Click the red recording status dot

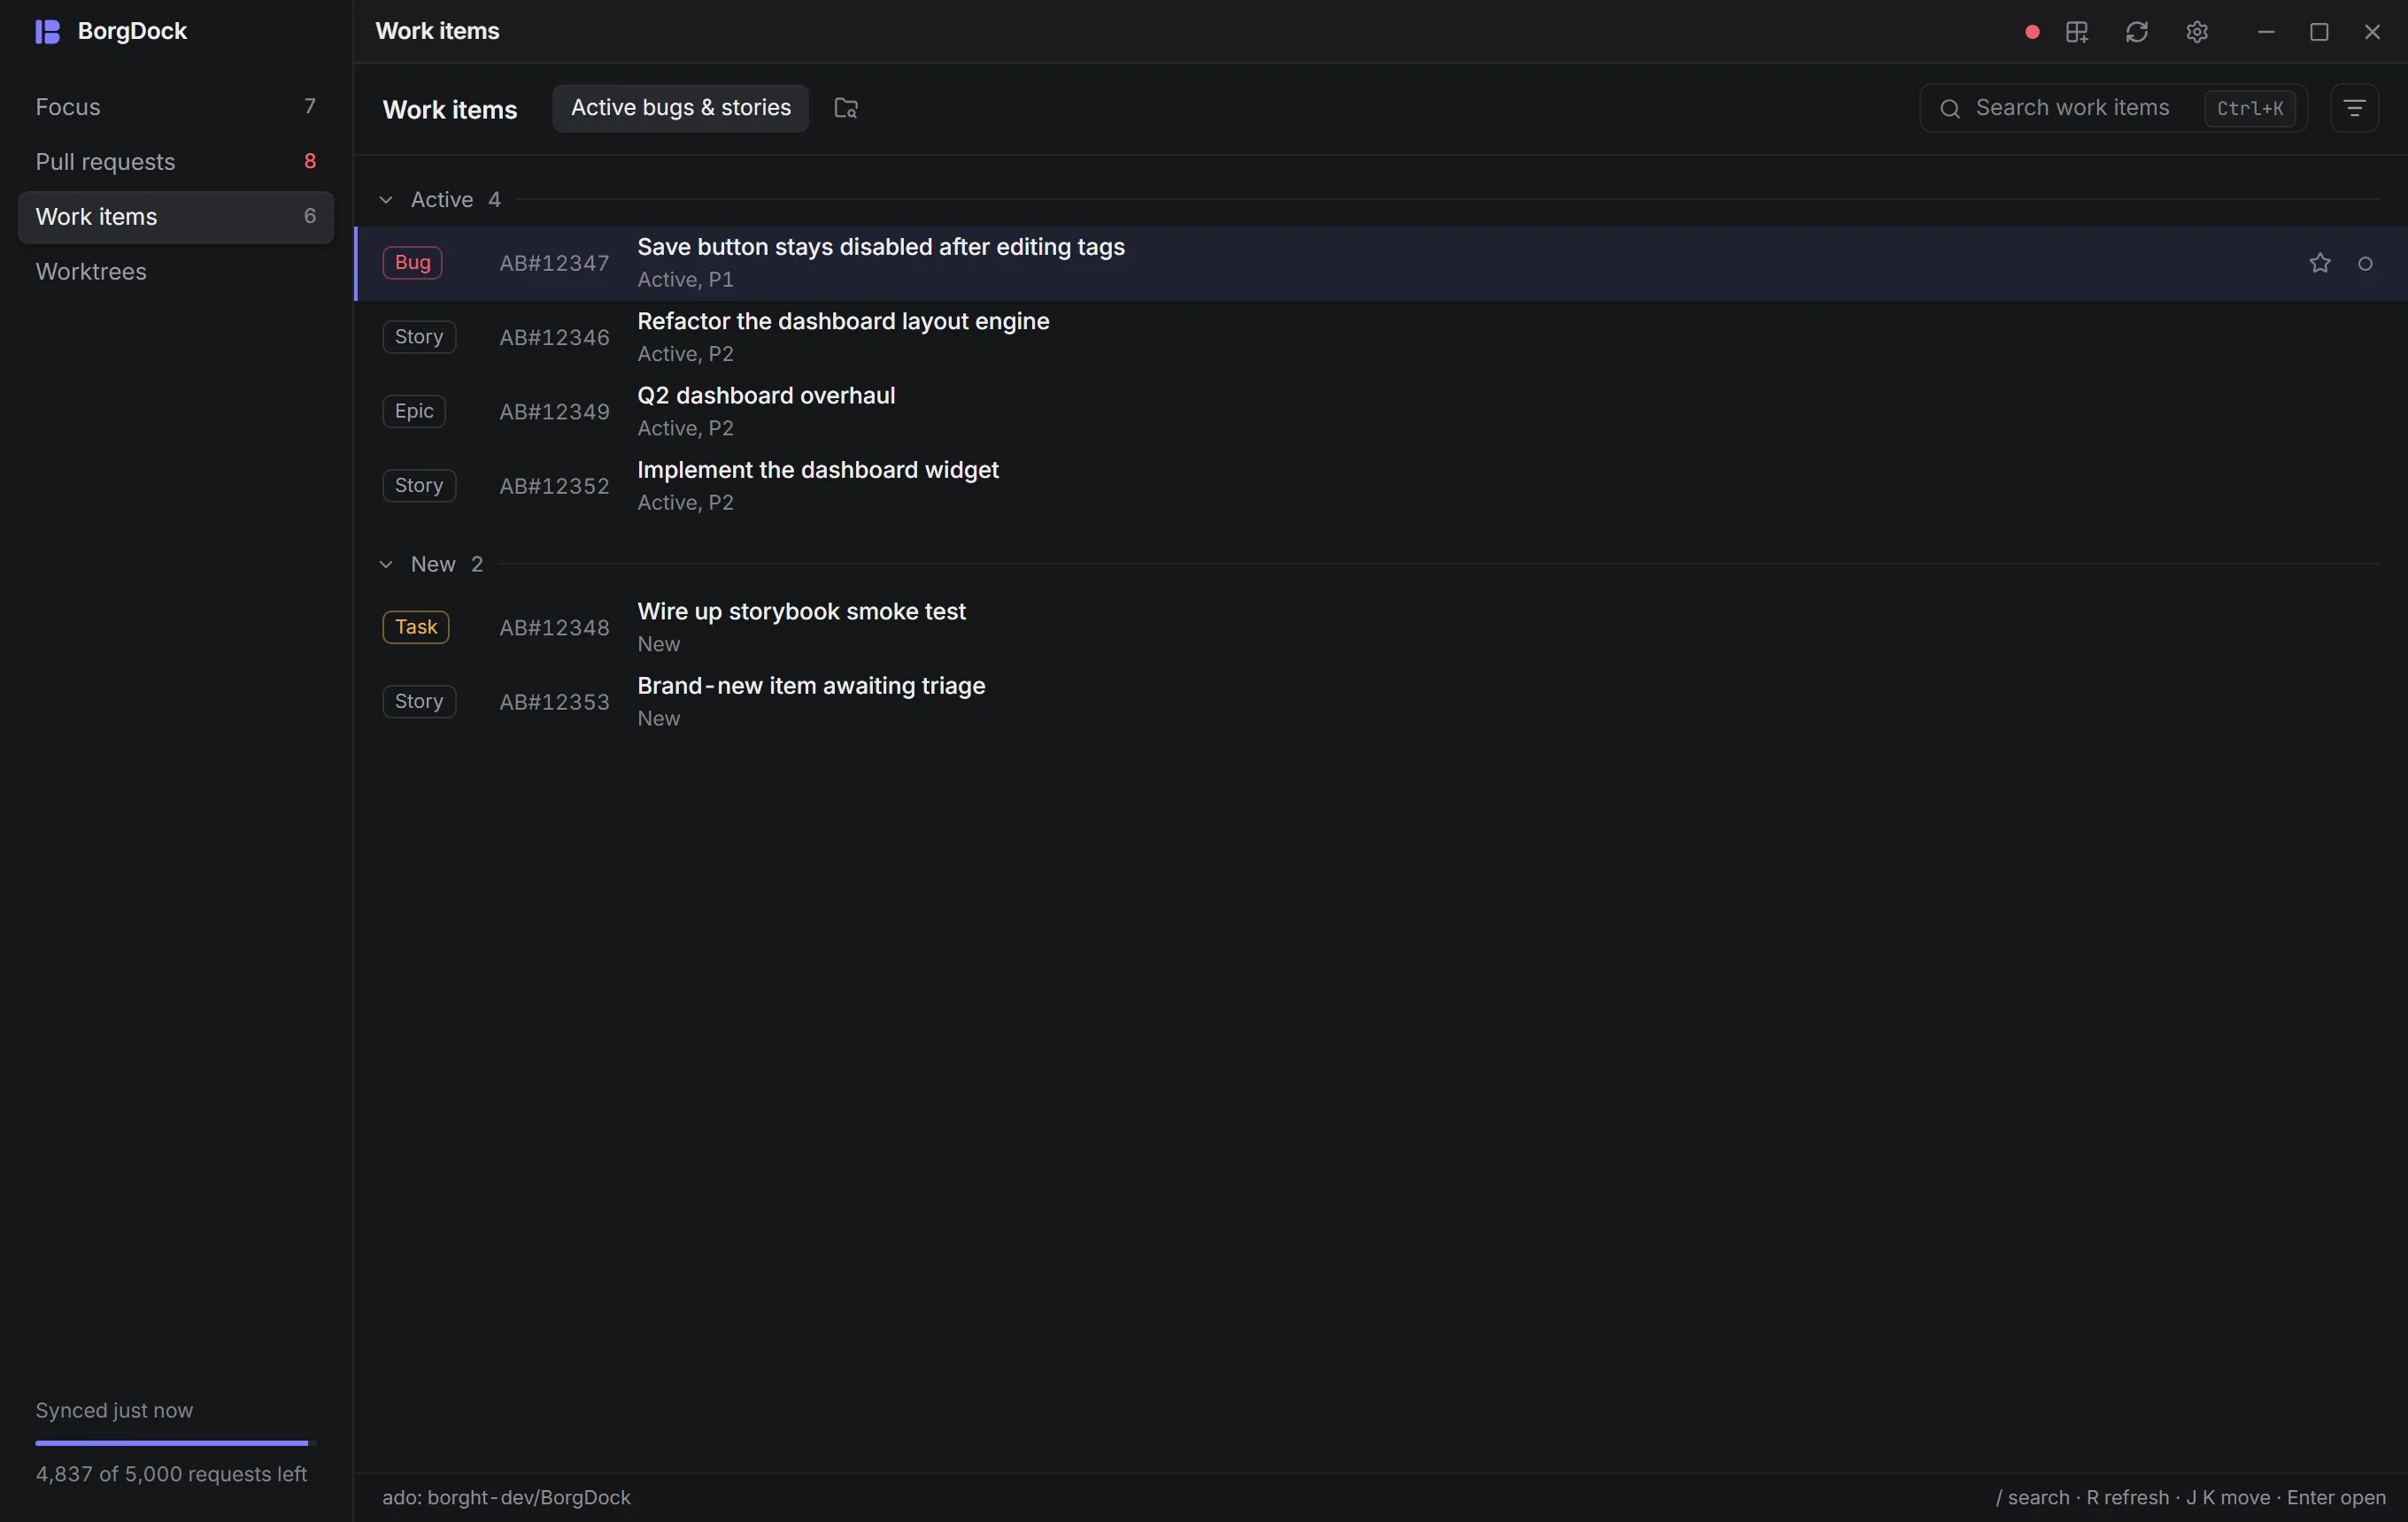[x=2031, y=32]
